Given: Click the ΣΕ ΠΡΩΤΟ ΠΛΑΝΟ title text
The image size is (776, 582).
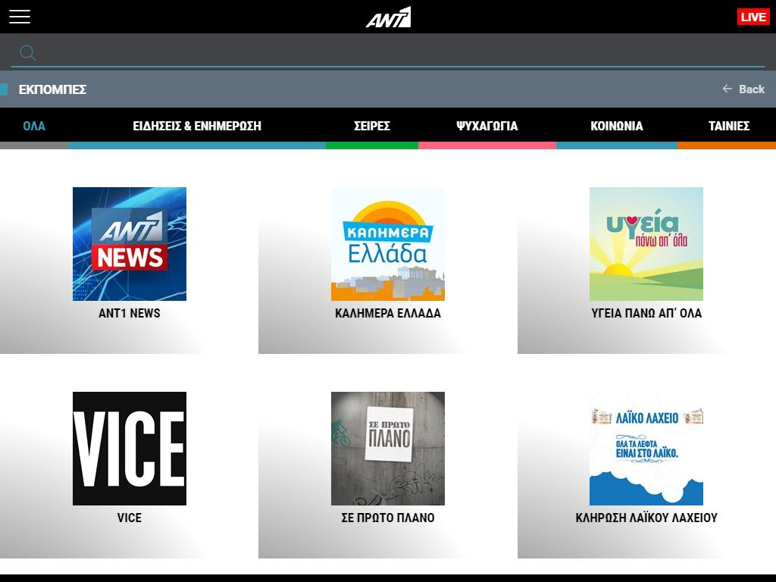Looking at the screenshot, I should [388, 518].
